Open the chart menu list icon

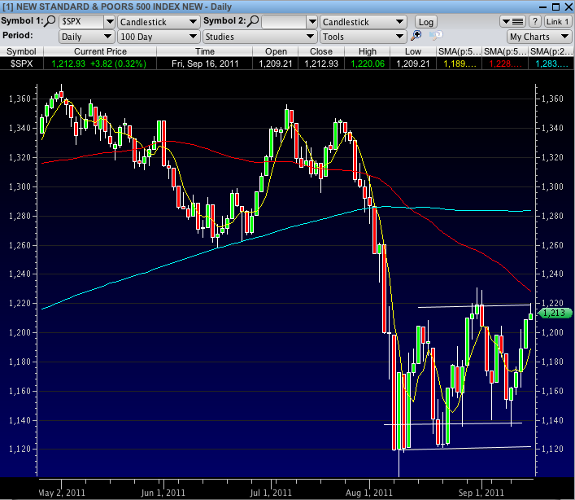[x=514, y=21]
